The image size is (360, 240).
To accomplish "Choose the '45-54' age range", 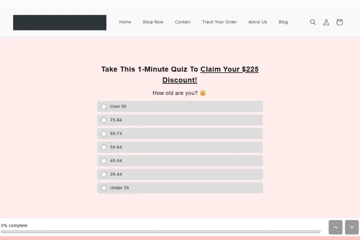I will 180,161.
